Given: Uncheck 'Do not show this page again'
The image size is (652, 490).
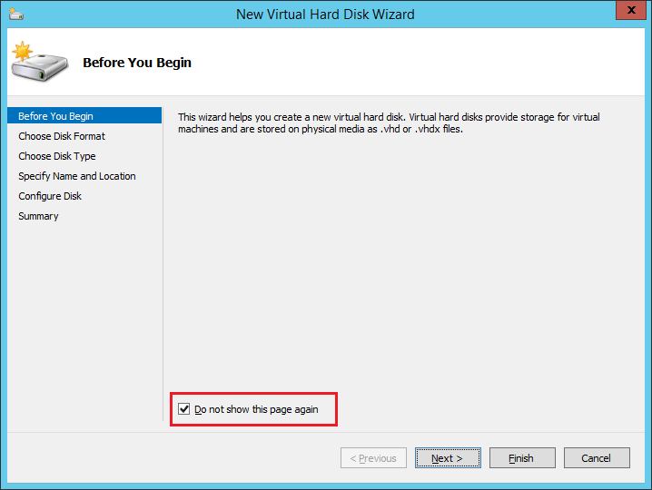Looking at the screenshot, I should pyautogui.click(x=184, y=409).
